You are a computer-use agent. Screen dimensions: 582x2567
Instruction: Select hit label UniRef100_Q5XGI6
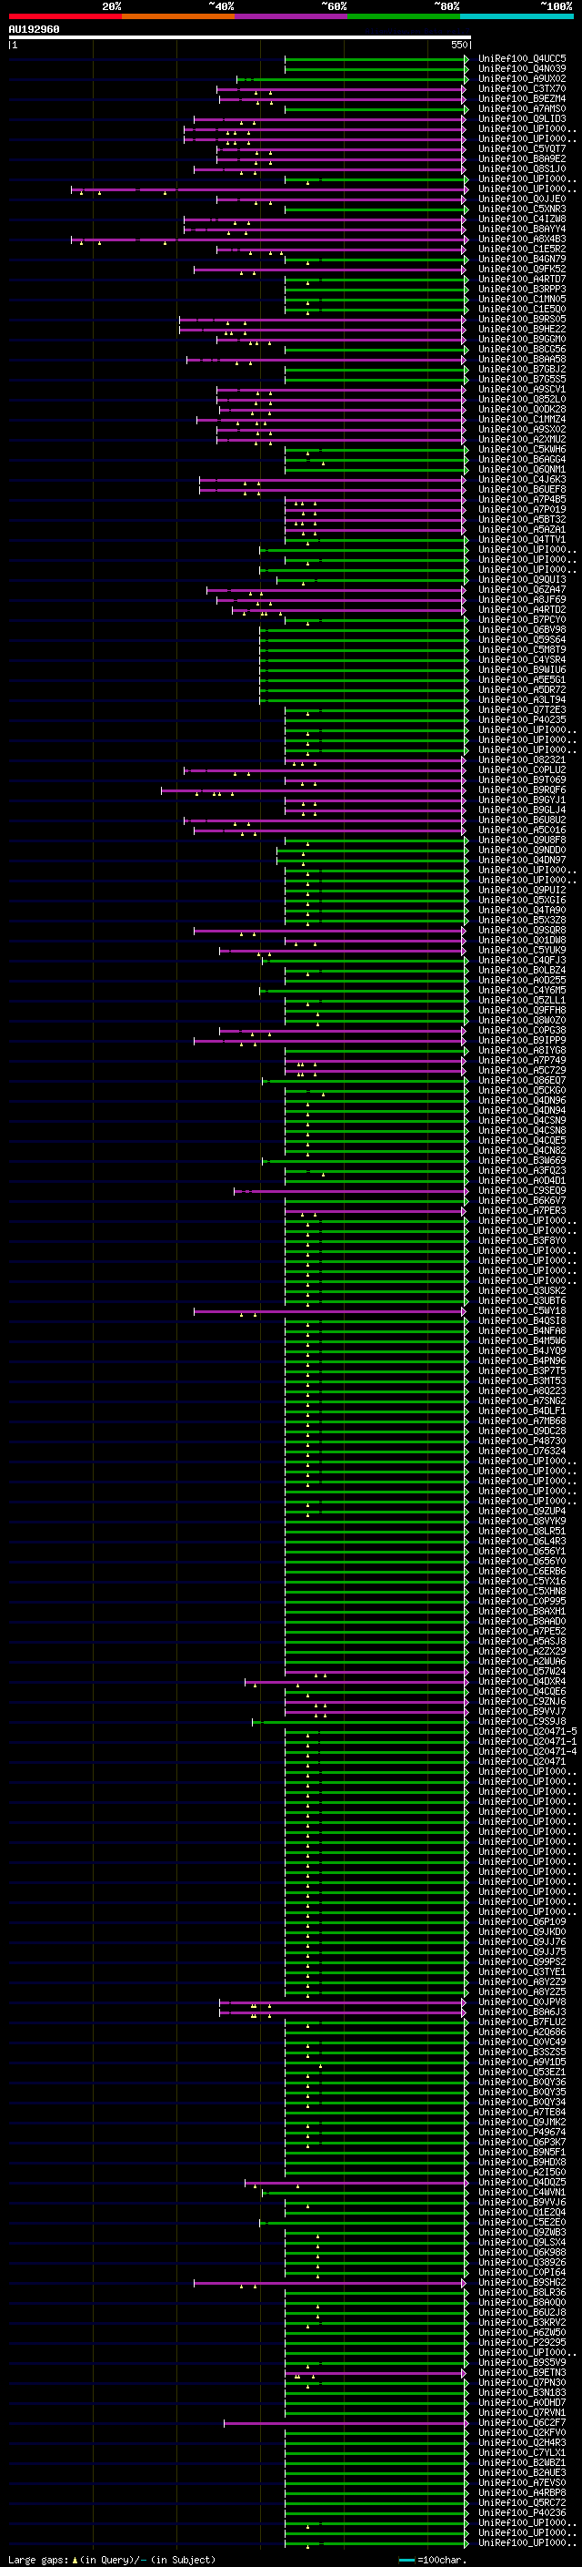521,900
